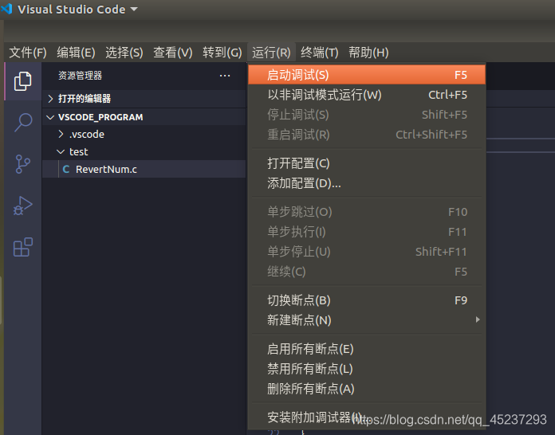Close the 运行(R) menu
The image size is (555, 435).
271,53
